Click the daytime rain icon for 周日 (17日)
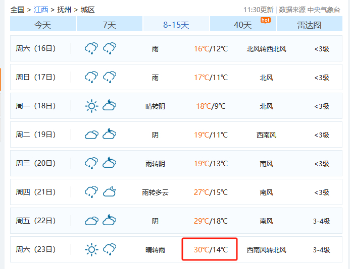The height and width of the screenshot is (269, 350). pos(91,77)
